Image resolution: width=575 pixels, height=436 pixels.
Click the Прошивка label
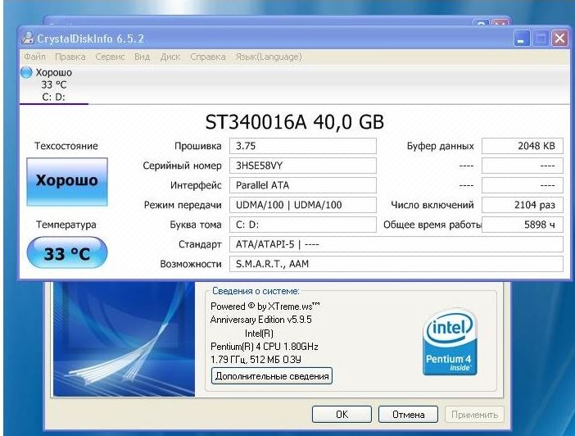pos(198,146)
